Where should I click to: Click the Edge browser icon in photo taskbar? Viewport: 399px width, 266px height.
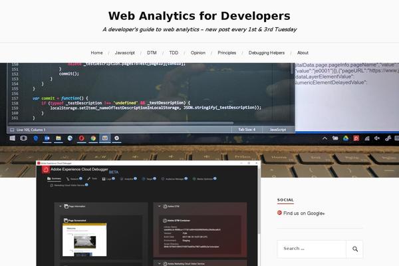[36, 138]
